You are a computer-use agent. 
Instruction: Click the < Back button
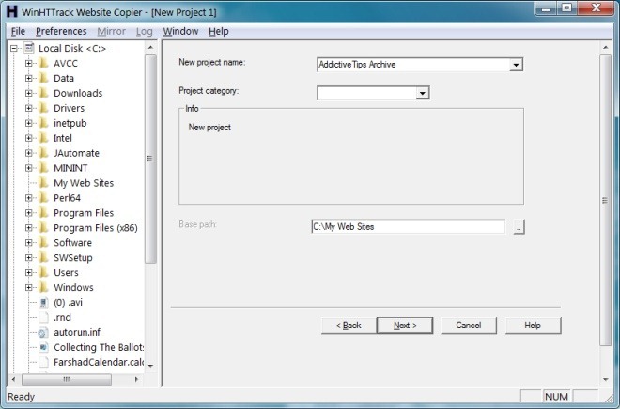coord(349,326)
